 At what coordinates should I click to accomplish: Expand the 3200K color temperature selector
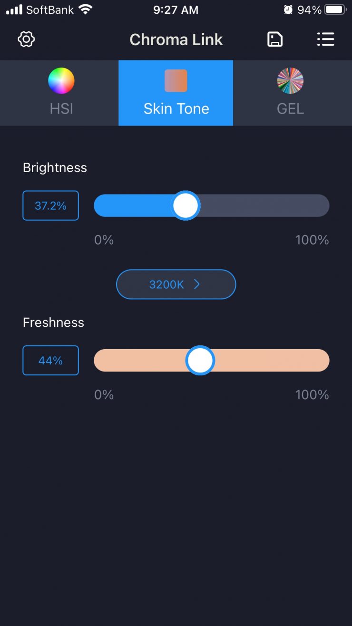click(167, 284)
